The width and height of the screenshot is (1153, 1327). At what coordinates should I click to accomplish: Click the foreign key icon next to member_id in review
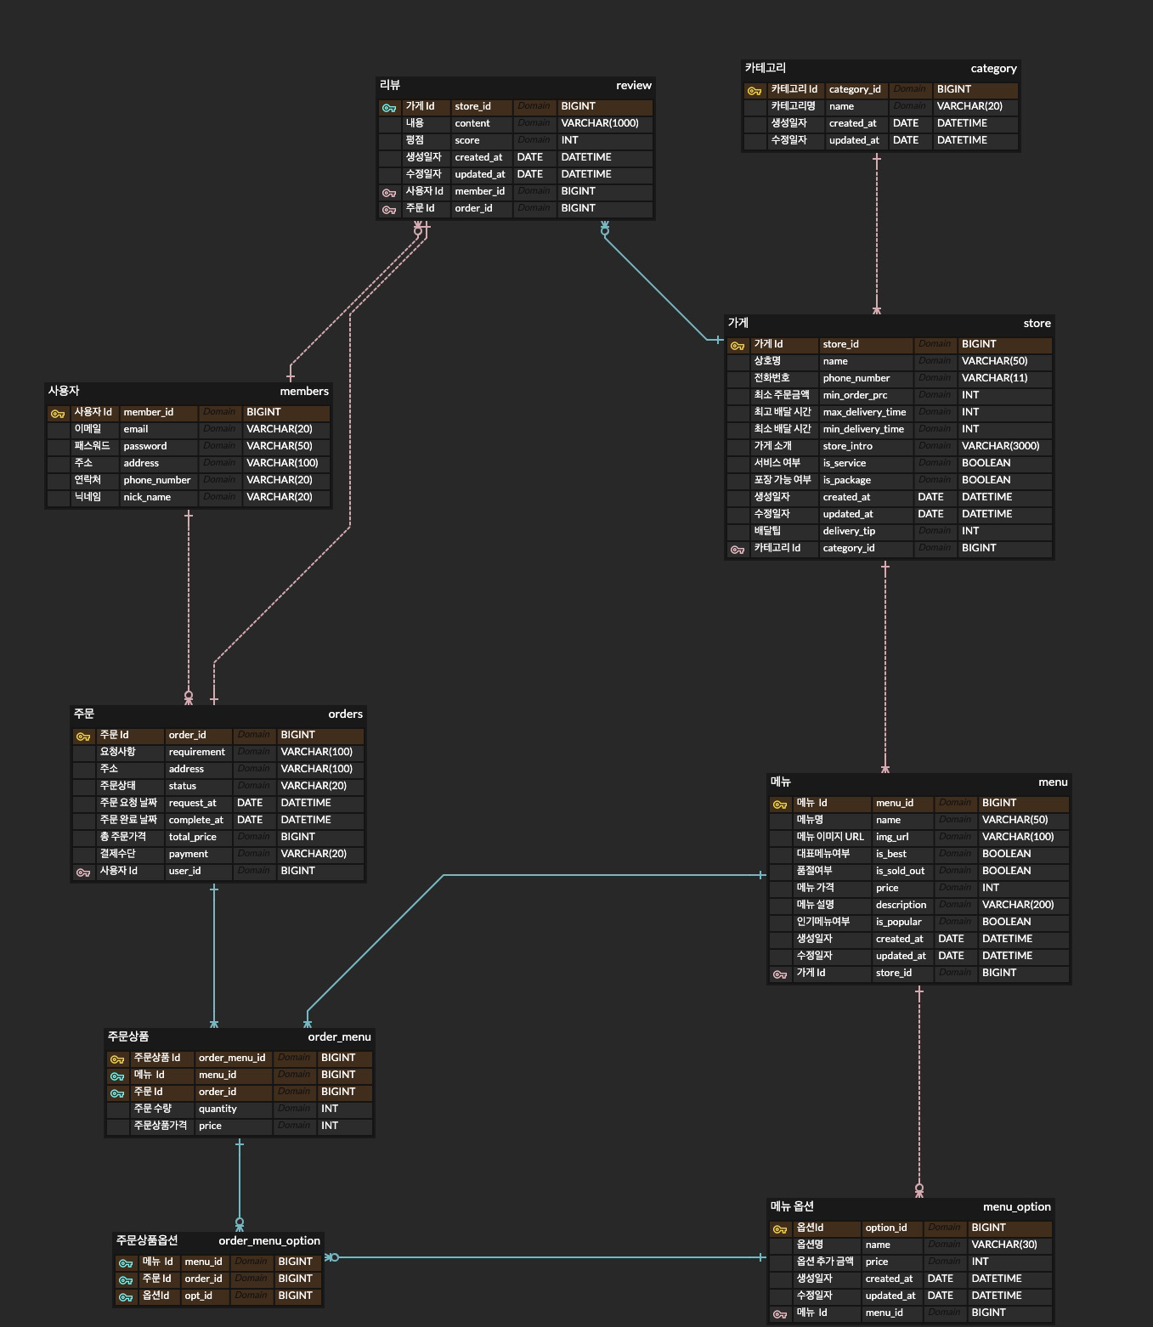pos(390,191)
